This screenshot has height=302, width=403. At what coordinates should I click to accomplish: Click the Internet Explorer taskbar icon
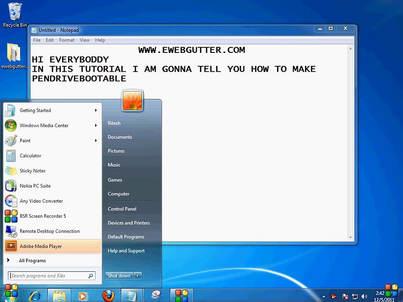[x=35, y=296]
